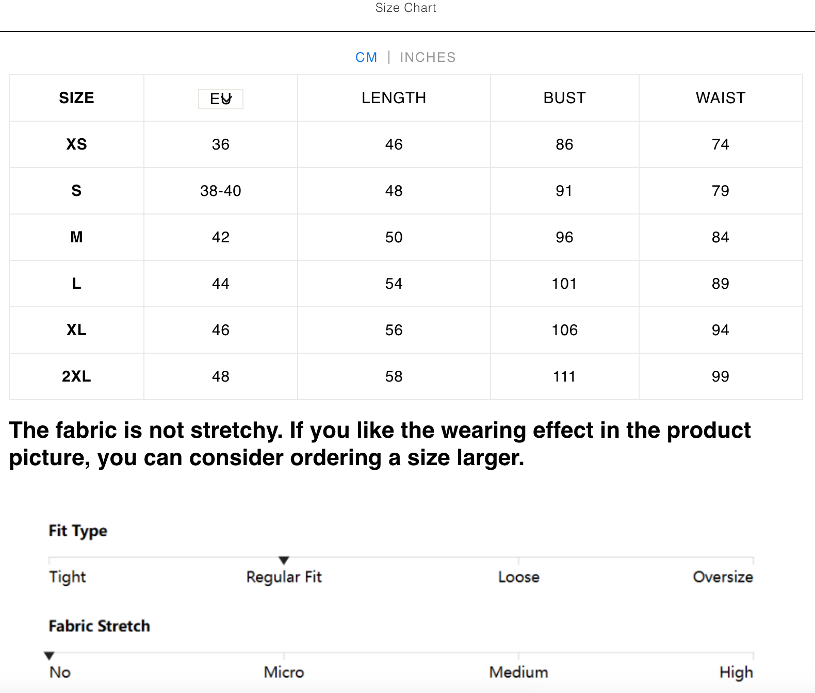Select the XS size row label

click(x=76, y=144)
